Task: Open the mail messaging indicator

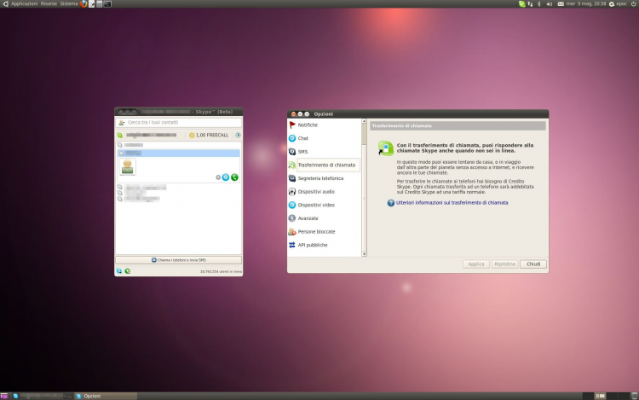Action: pyautogui.click(x=561, y=3)
